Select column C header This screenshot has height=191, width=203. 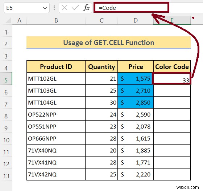101,20
